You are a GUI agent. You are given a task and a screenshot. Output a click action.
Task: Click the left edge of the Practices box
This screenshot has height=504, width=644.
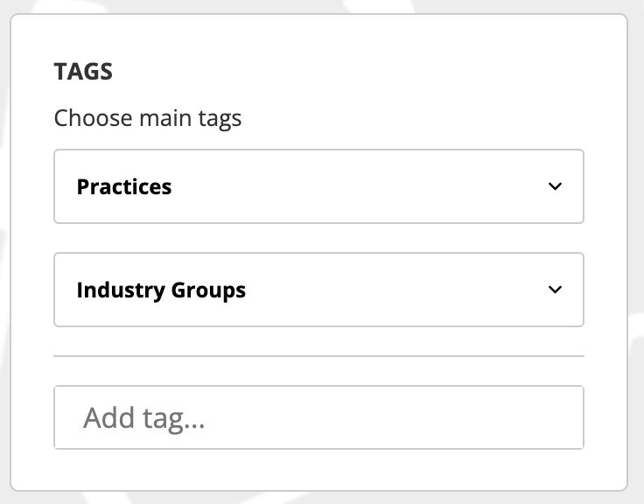tap(59, 186)
